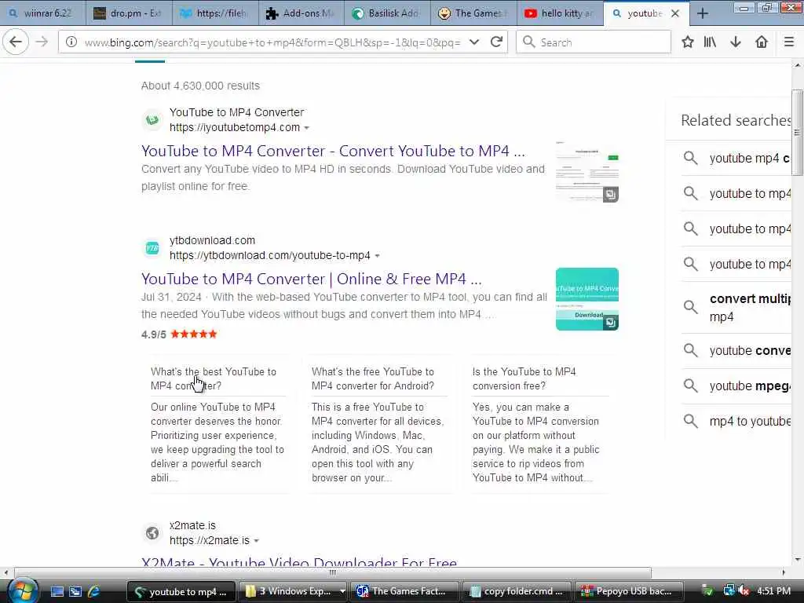Screen dimensions: 804x603
Task: Click the vertical scrollbar down arrow
Action: [x=797, y=560]
